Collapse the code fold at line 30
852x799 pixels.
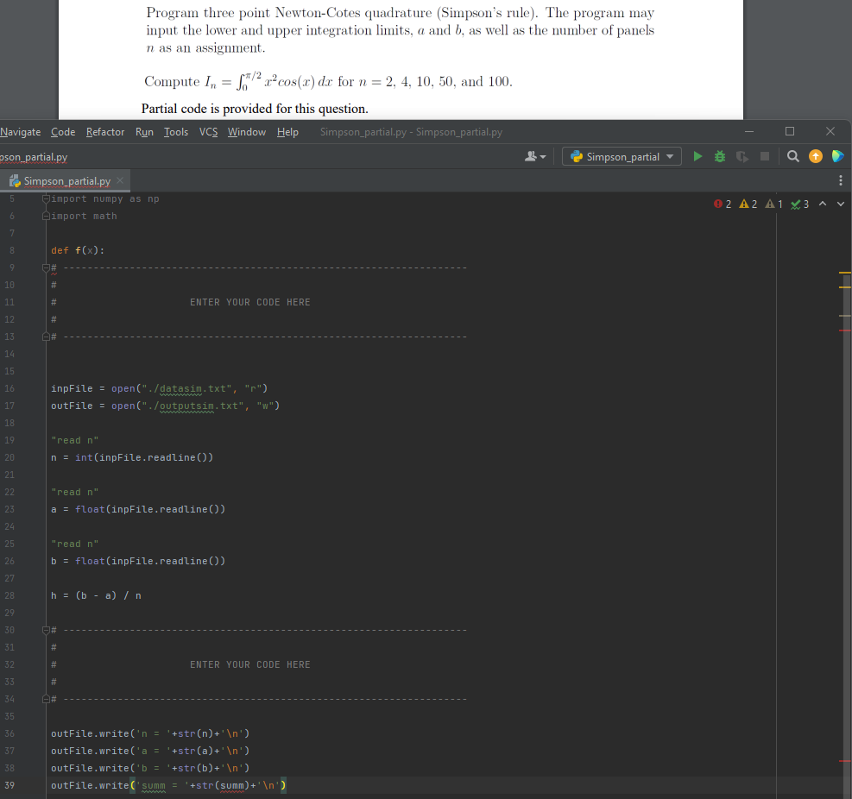click(x=44, y=630)
